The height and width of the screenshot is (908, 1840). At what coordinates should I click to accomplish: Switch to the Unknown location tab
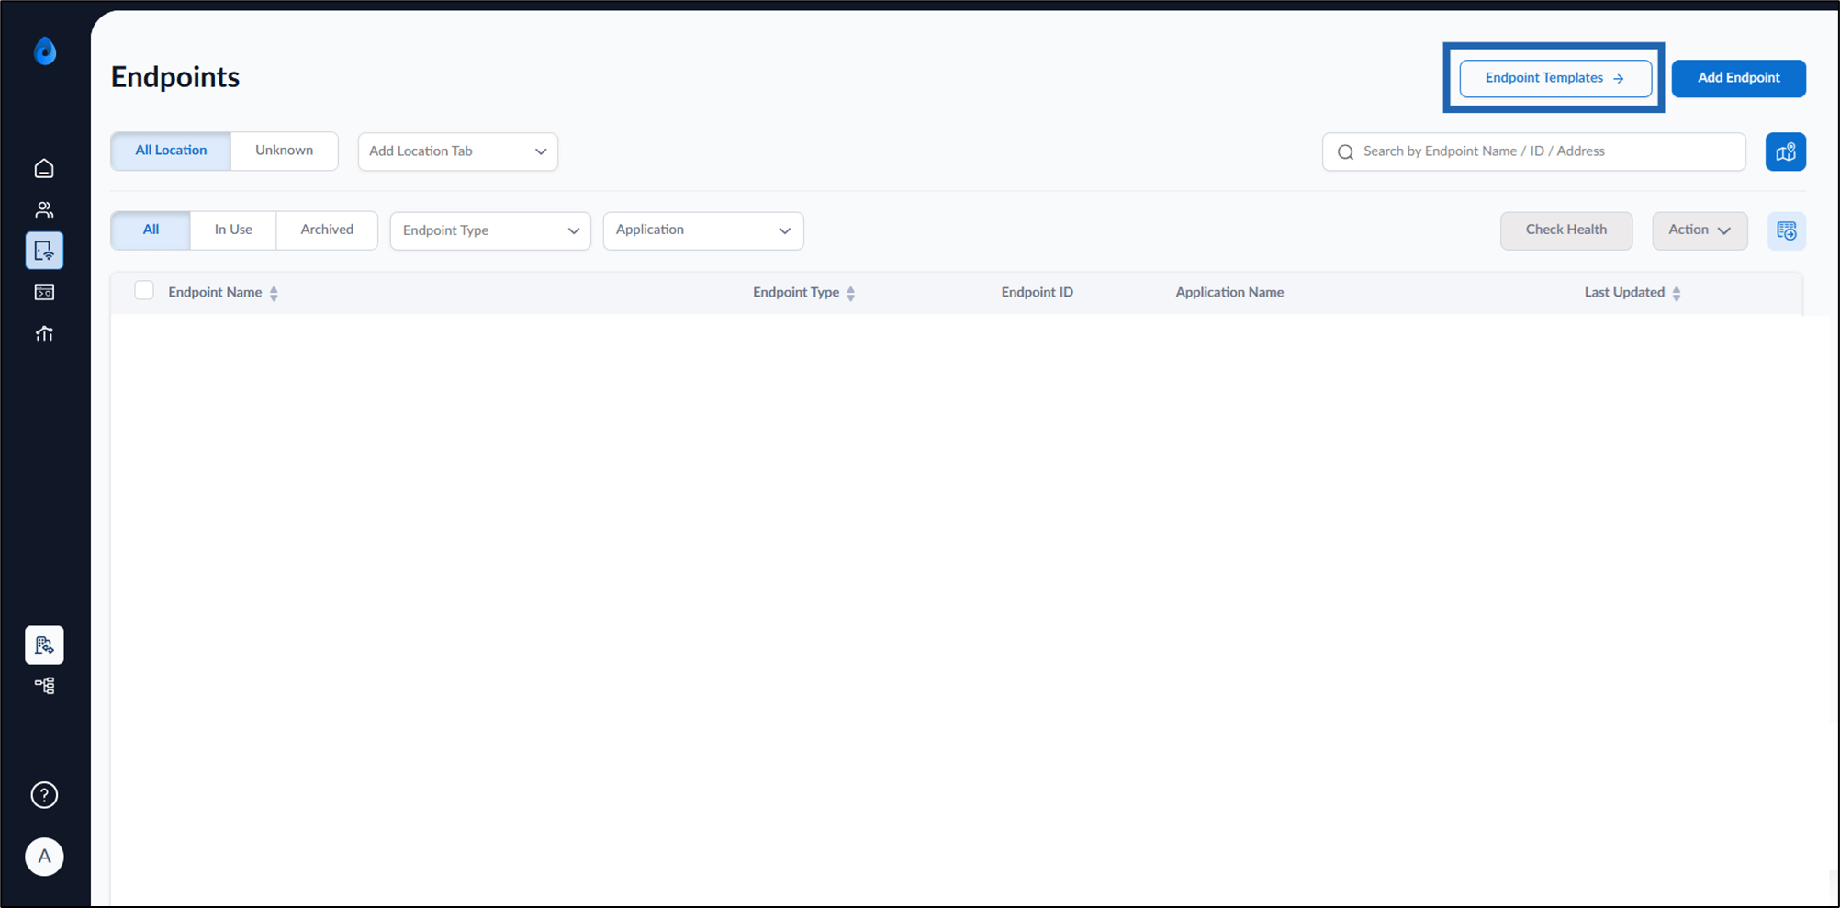click(x=285, y=151)
